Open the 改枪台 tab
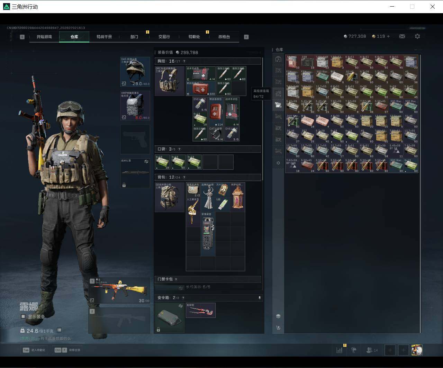 tap(224, 37)
